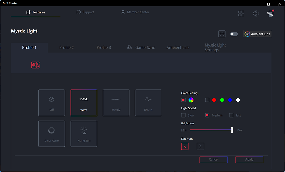
Task: Switch to the Features tab
Action: [36, 12]
